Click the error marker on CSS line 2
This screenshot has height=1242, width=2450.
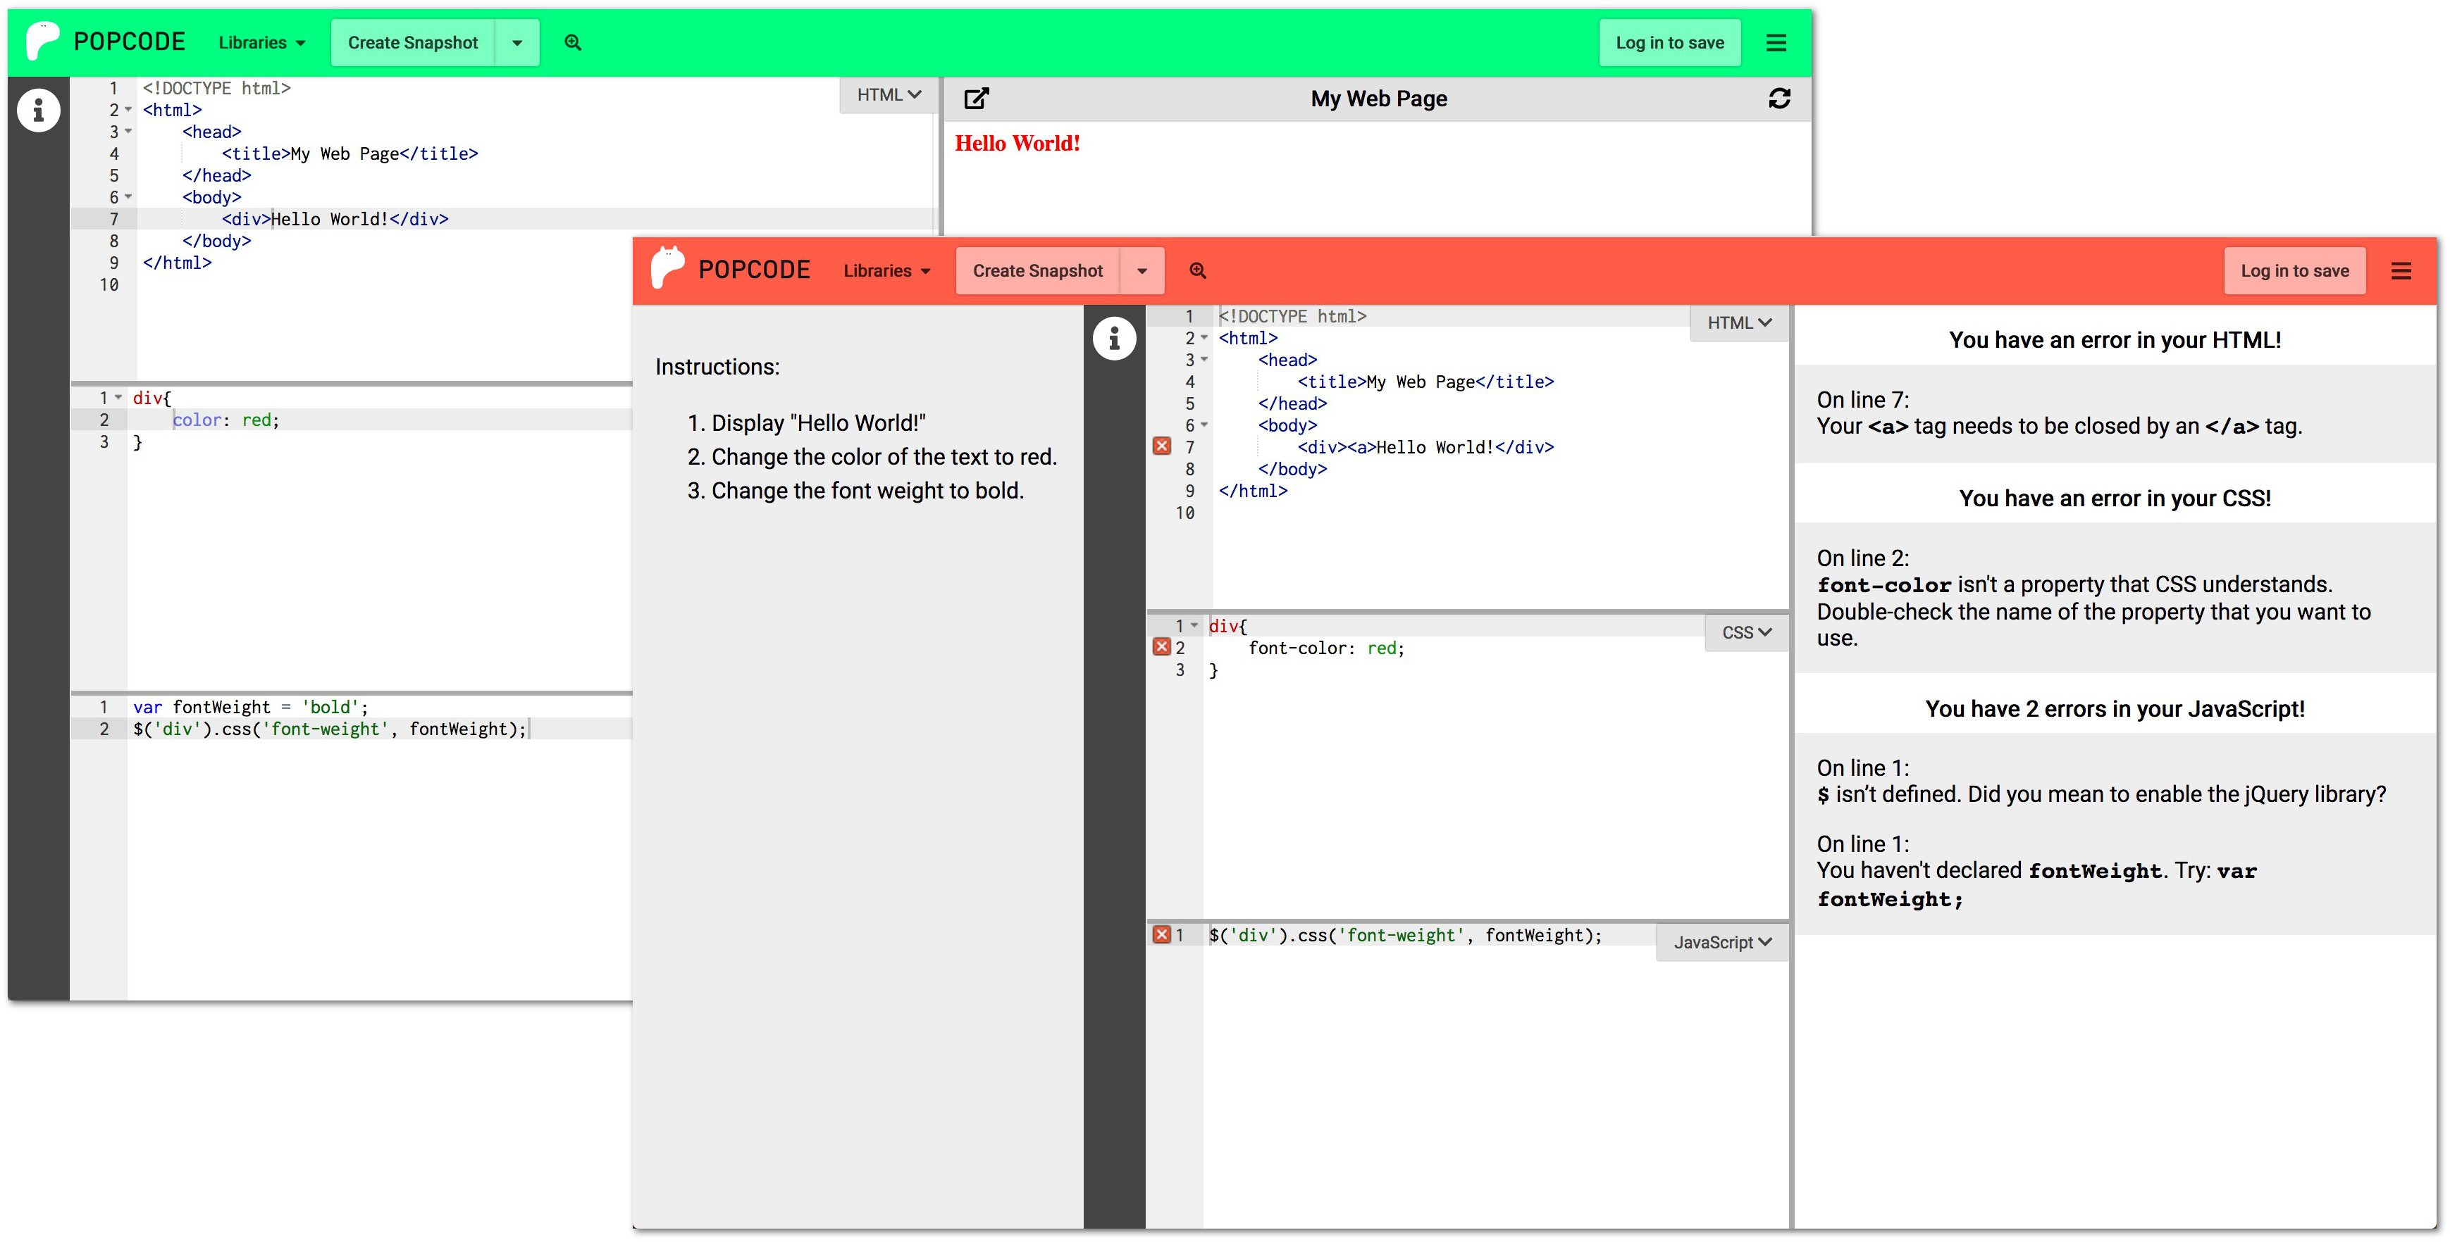click(x=1161, y=647)
